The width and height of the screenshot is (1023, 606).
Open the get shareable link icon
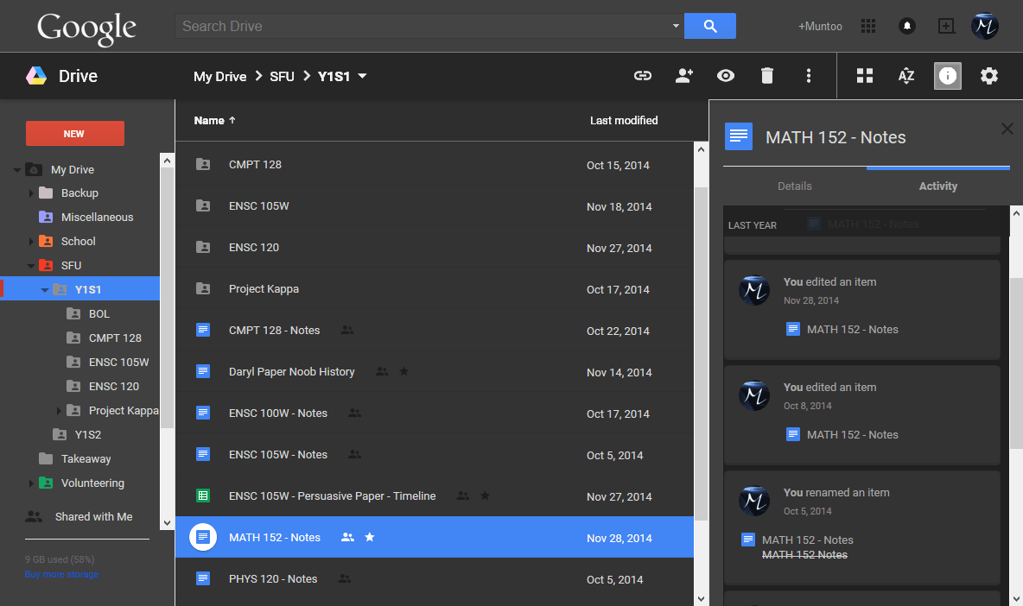point(643,76)
